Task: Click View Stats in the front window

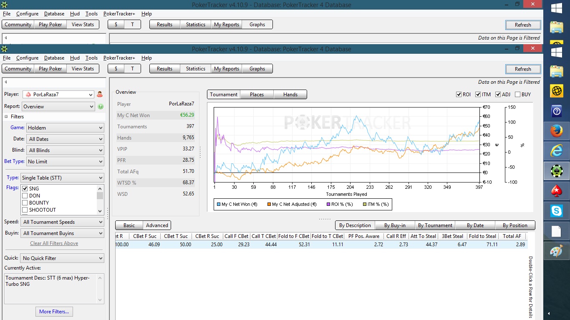Action: tap(83, 69)
